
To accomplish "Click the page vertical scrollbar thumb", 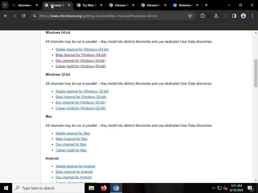I will pyautogui.click(x=256, y=73).
